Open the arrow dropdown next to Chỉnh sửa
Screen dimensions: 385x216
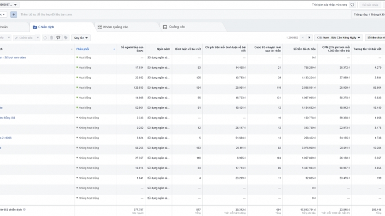[x=37, y=38]
